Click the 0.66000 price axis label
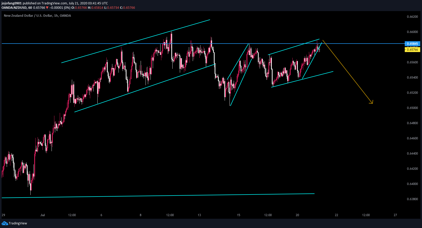422x228 pixels. (412, 32)
